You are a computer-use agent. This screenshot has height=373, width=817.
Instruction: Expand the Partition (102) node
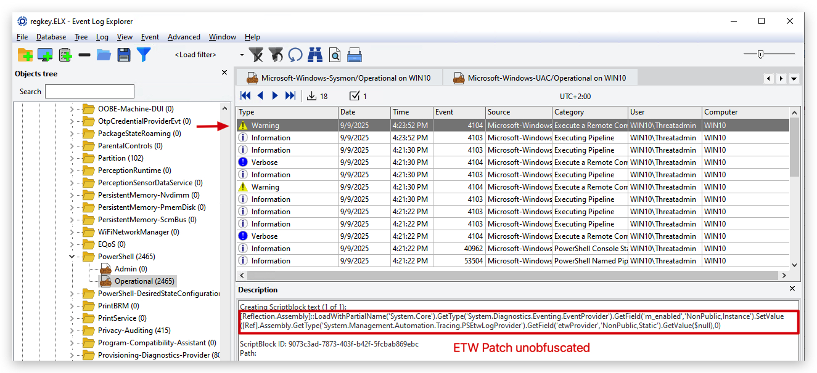[72, 158]
